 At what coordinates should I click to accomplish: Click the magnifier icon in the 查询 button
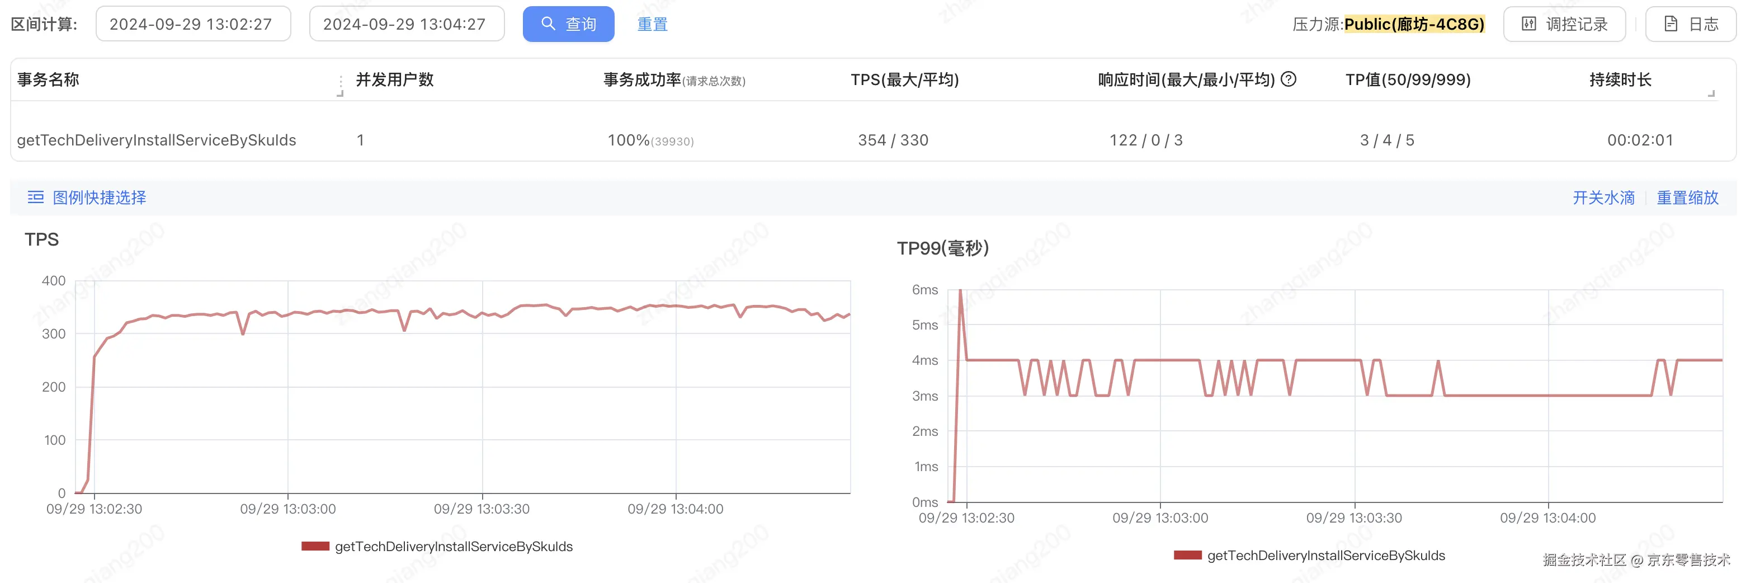click(x=548, y=23)
